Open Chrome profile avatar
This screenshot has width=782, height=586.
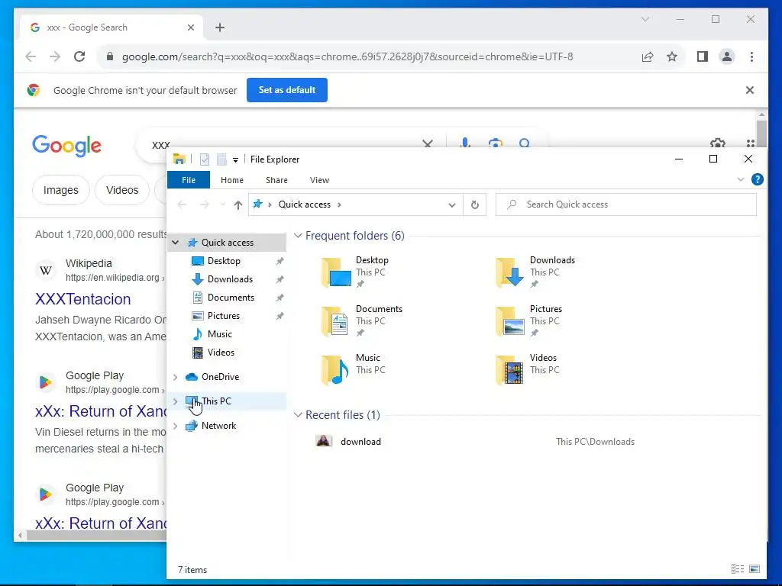(727, 56)
